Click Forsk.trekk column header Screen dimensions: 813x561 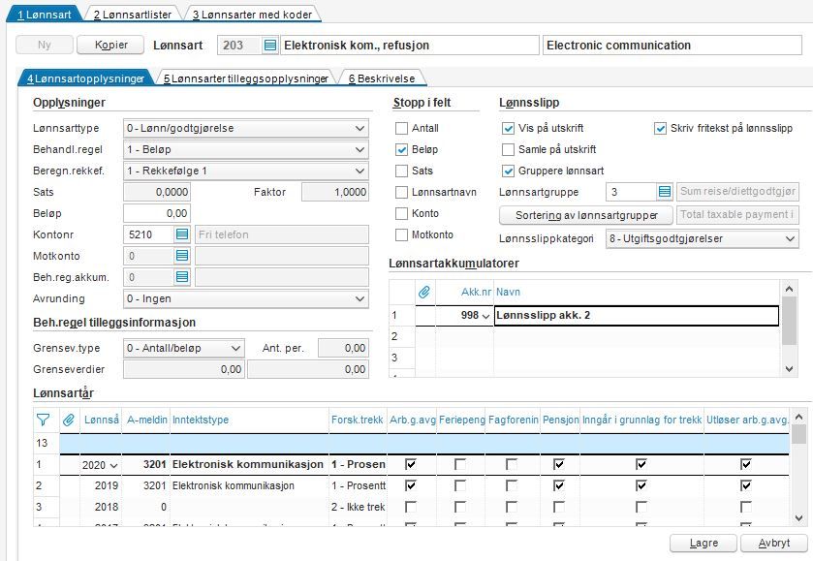point(358,420)
